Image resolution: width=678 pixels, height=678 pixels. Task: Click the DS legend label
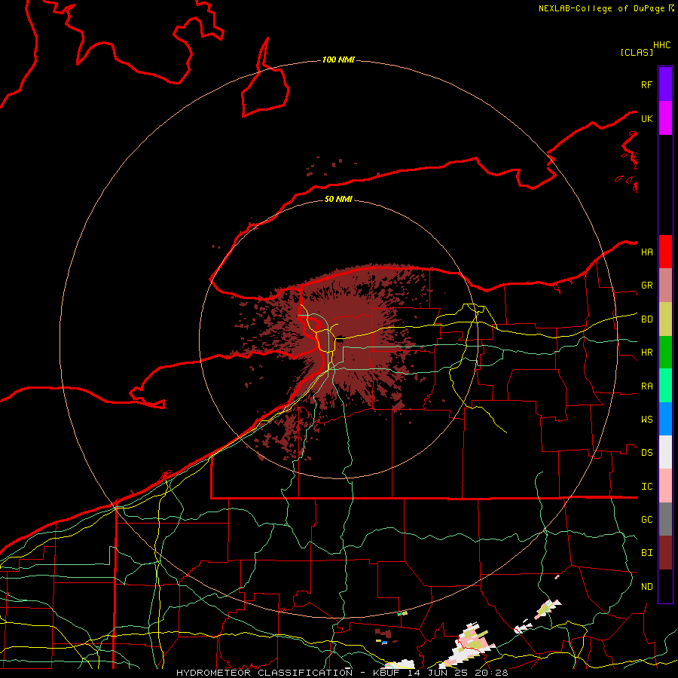[x=646, y=453]
